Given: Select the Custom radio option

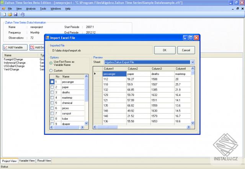Looking at the screenshot, I should (51, 70).
